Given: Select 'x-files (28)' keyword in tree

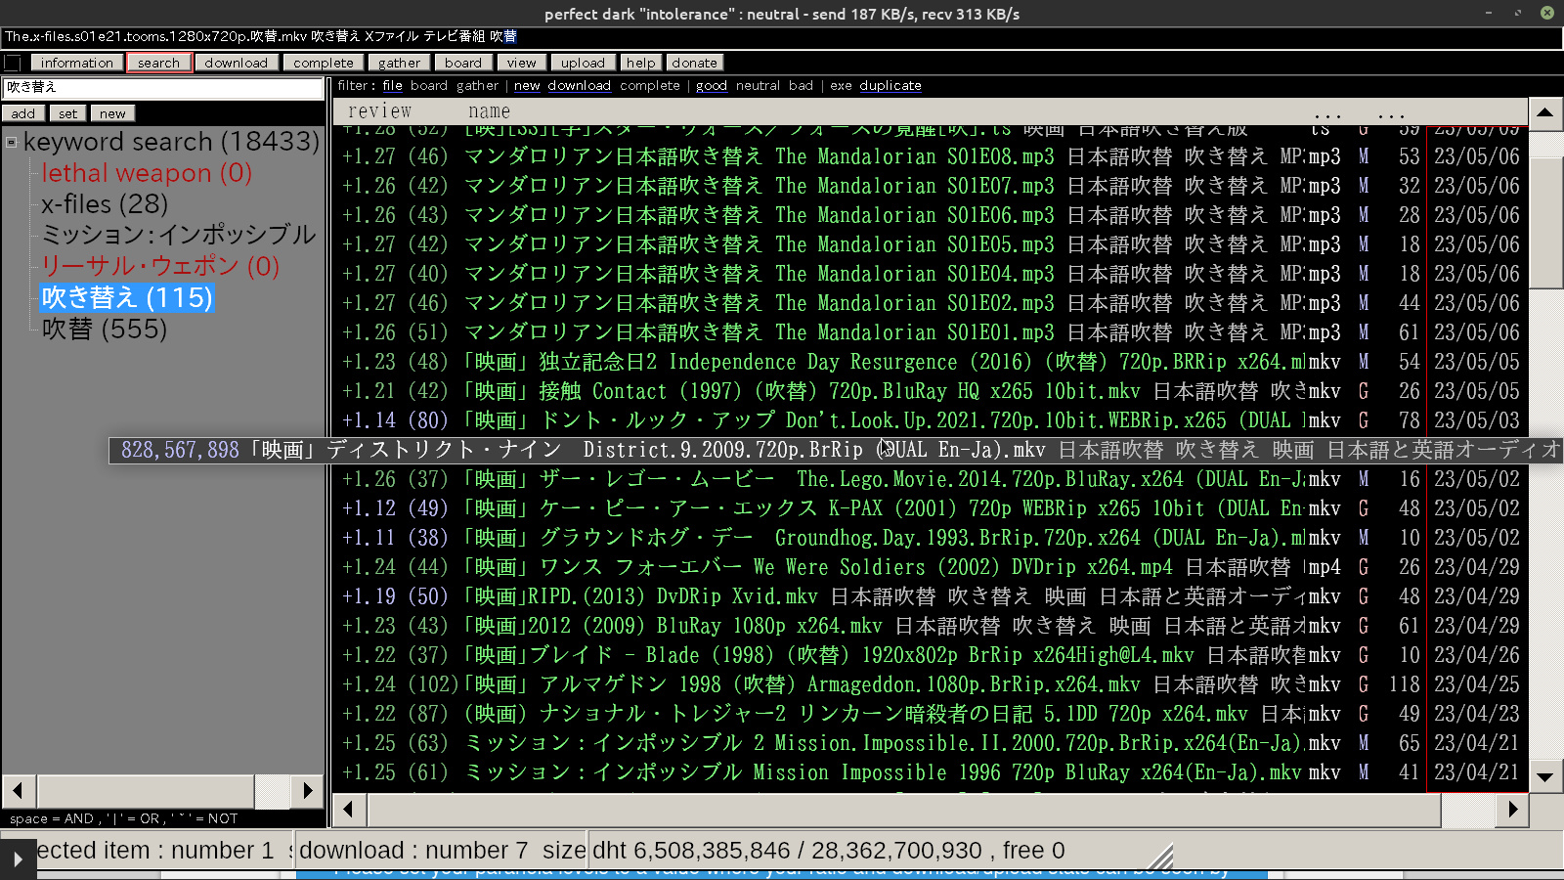Looking at the screenshot, I should click(x=105, y=204).
